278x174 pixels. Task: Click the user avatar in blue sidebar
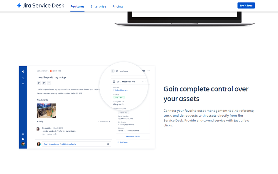tap(23, 144)
